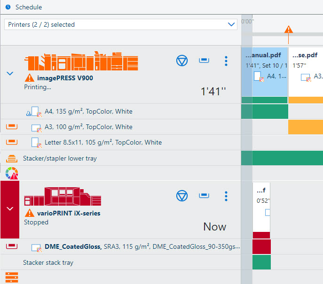The height and width of the screenshot is (284, 323).
Task: Click A4 media icon inside ...anual.pdf job
Action: (x=259, y=77)
